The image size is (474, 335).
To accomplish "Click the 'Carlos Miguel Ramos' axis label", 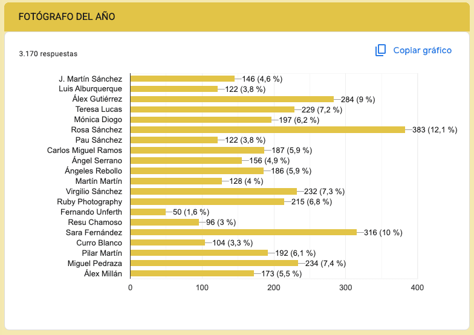I will click(x=85, y=151).
